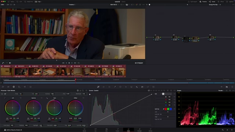Toggle the Y luminance curve channel

tap(163, 94)
